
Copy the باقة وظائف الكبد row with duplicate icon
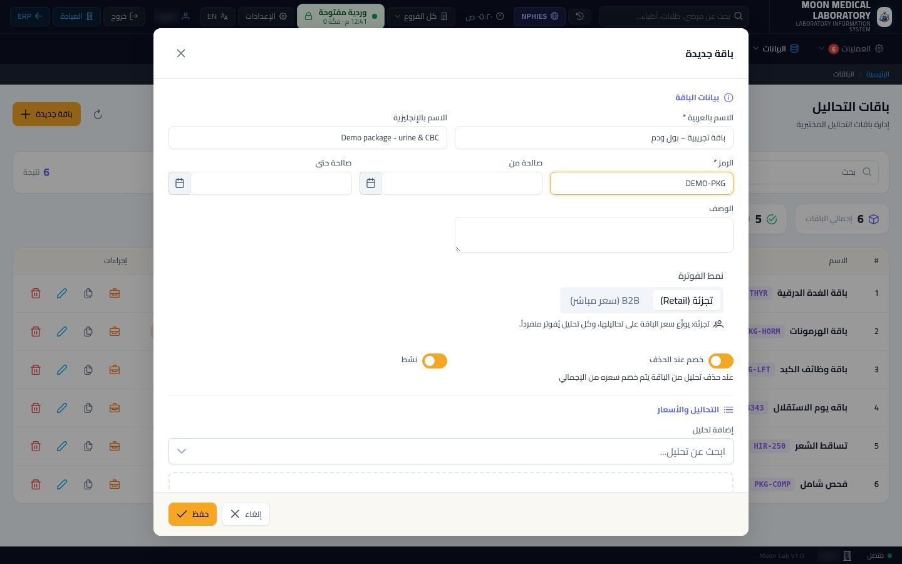pos(88,370)
